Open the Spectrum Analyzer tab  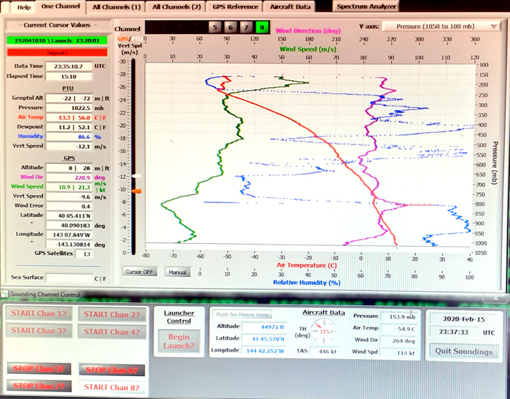click(x=366, y=7)
